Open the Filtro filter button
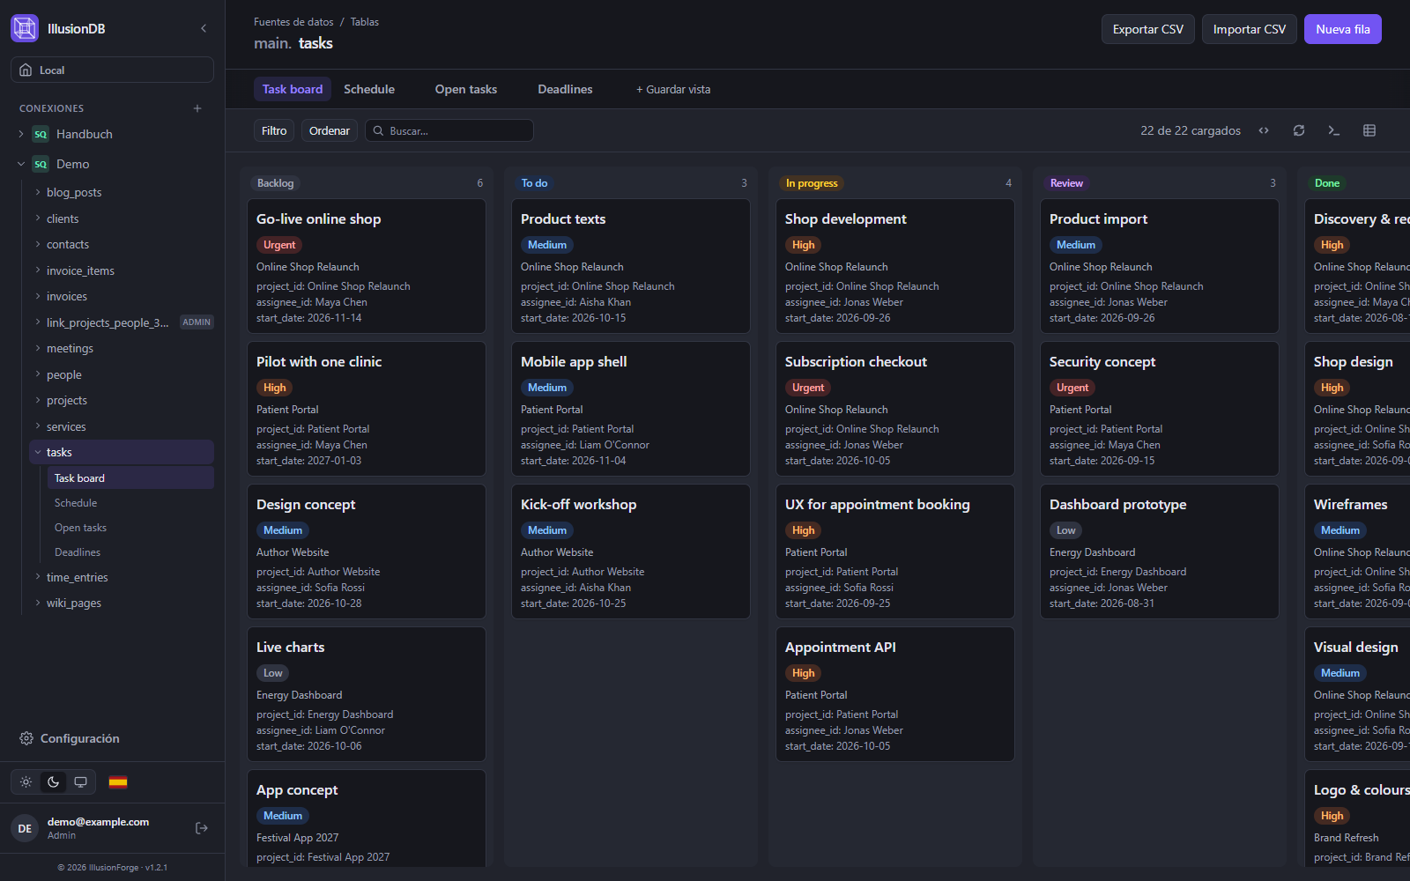The height and width of the screenshot is (881, 1410). (274, 130)
